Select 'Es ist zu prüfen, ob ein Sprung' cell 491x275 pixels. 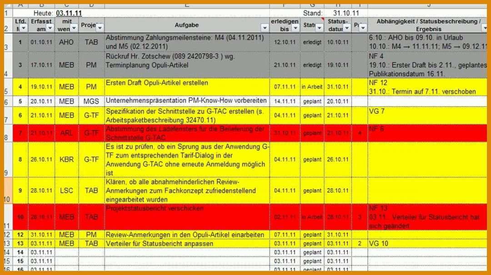click(x=187, y=160)
